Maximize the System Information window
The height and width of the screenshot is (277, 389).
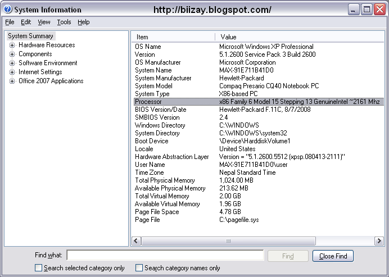click(x=367, y=10)
